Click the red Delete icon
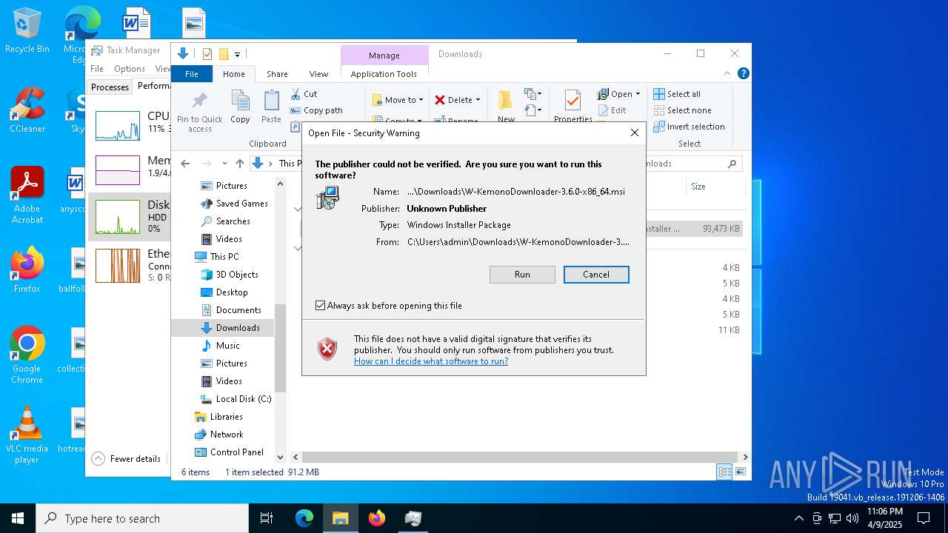 (440, 100)
